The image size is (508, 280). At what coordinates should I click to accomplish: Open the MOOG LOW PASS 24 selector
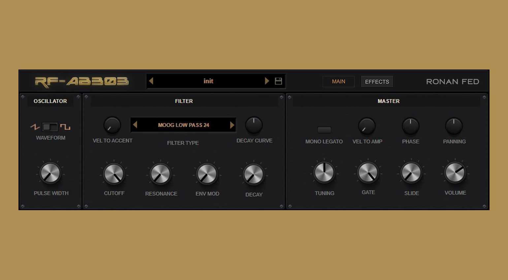183,125
